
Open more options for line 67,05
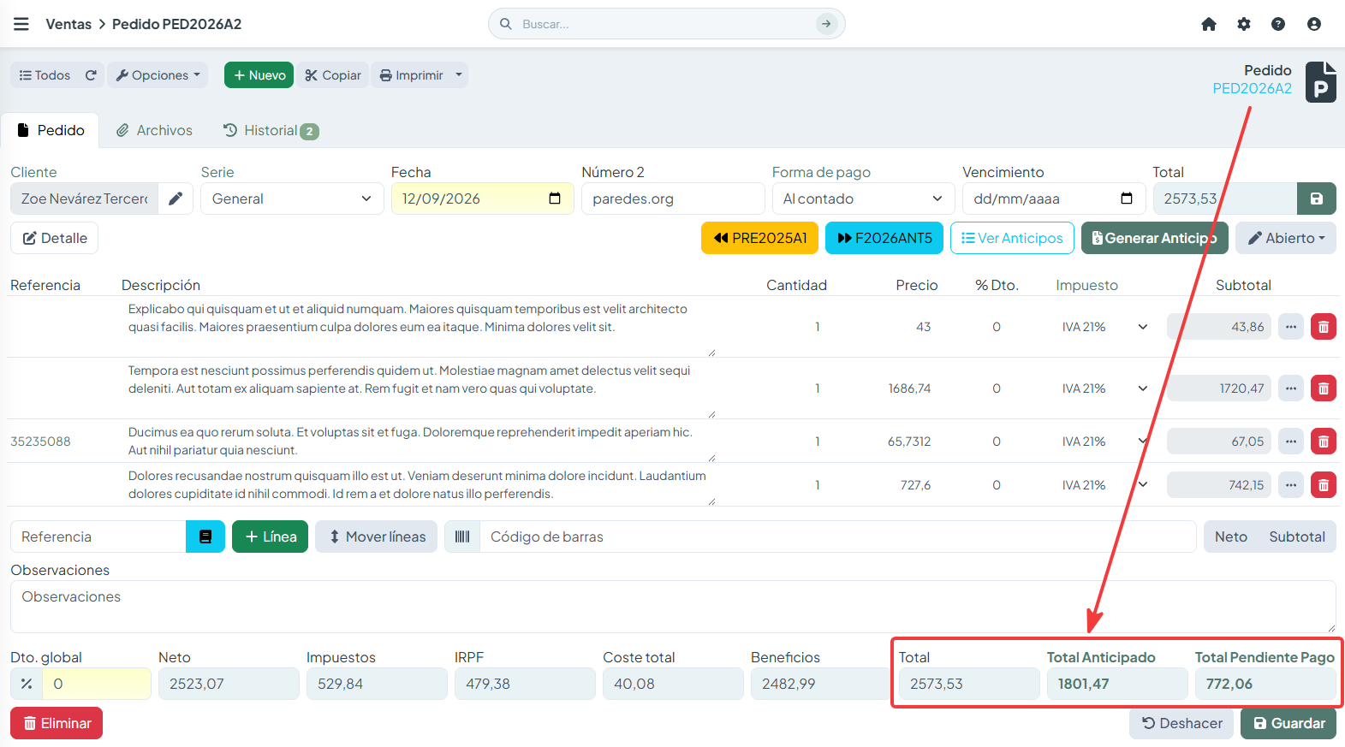tap(1291, 442)
